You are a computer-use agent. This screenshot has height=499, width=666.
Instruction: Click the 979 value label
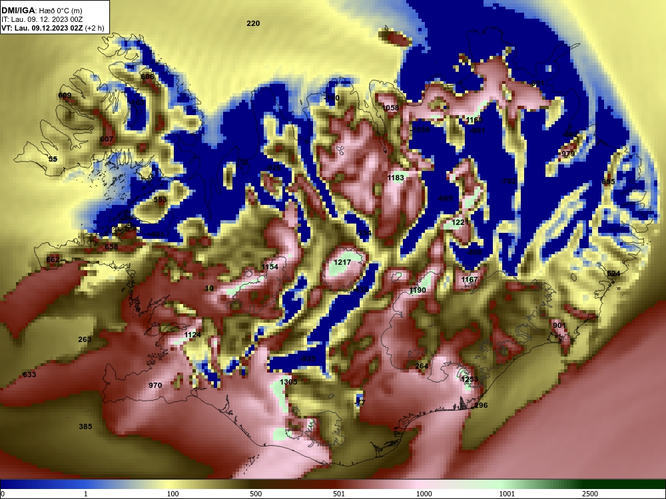[568, 154]
